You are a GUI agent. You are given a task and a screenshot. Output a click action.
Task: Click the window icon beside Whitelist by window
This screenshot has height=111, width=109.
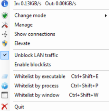tap(5, 95)
